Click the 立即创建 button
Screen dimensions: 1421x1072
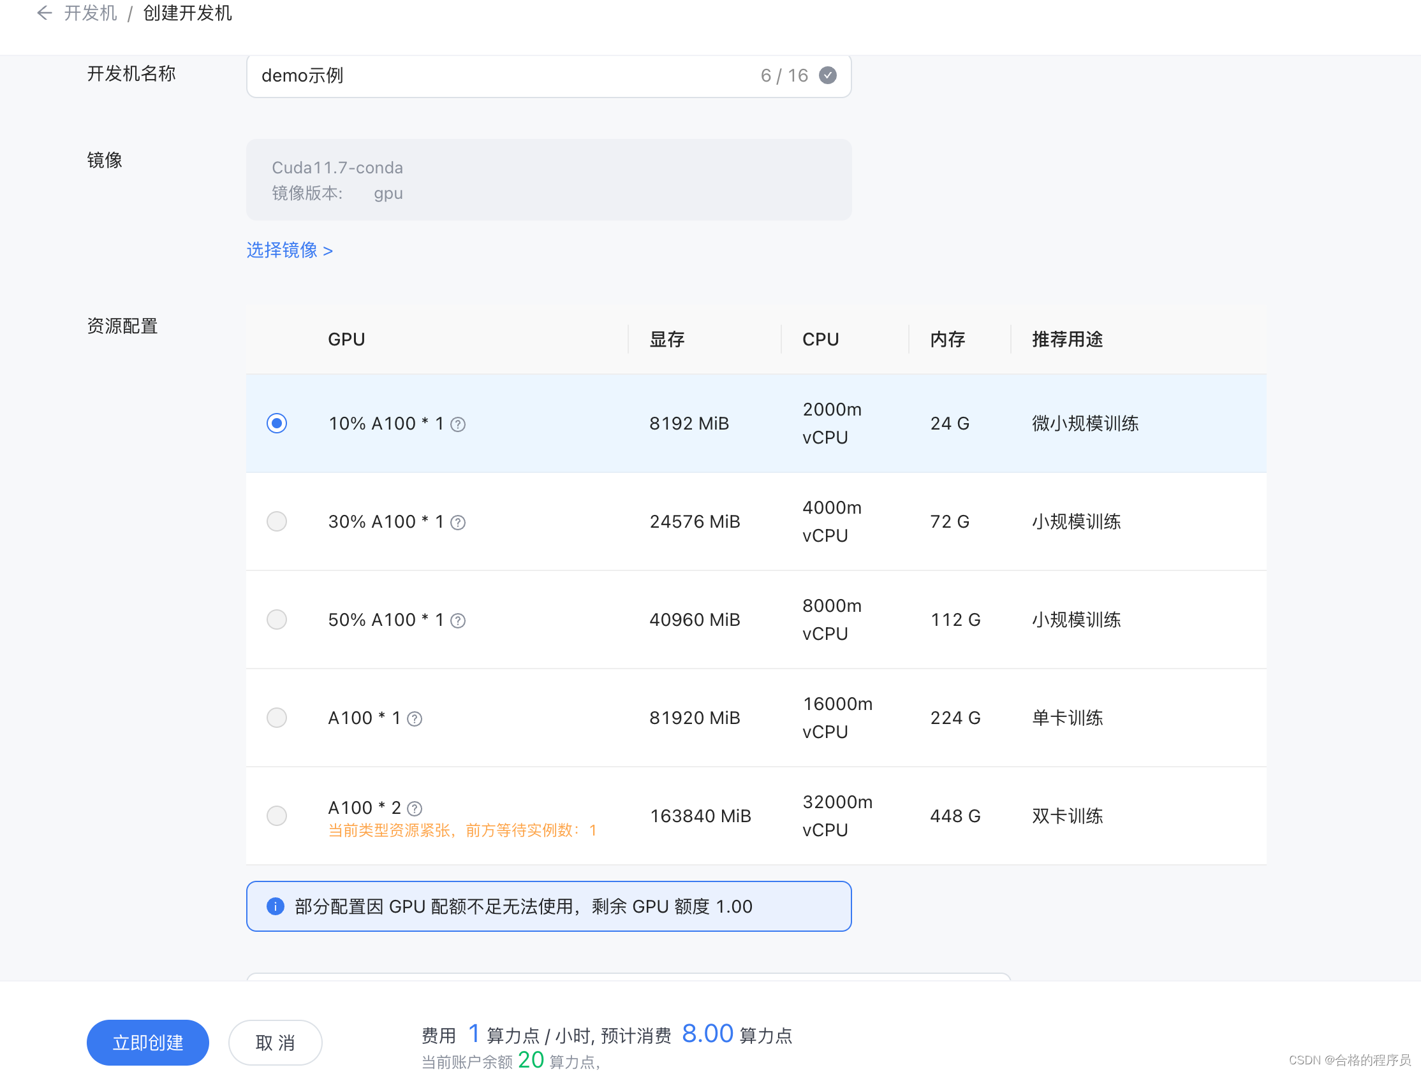[x=148, y=1043]
